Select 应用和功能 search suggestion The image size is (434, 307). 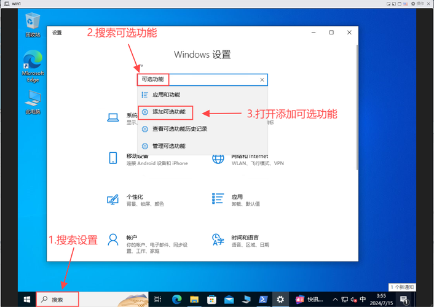(202, 95)
